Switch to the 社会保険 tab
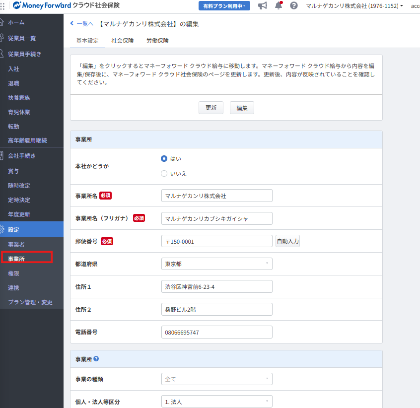 click(x=123, y=41)
